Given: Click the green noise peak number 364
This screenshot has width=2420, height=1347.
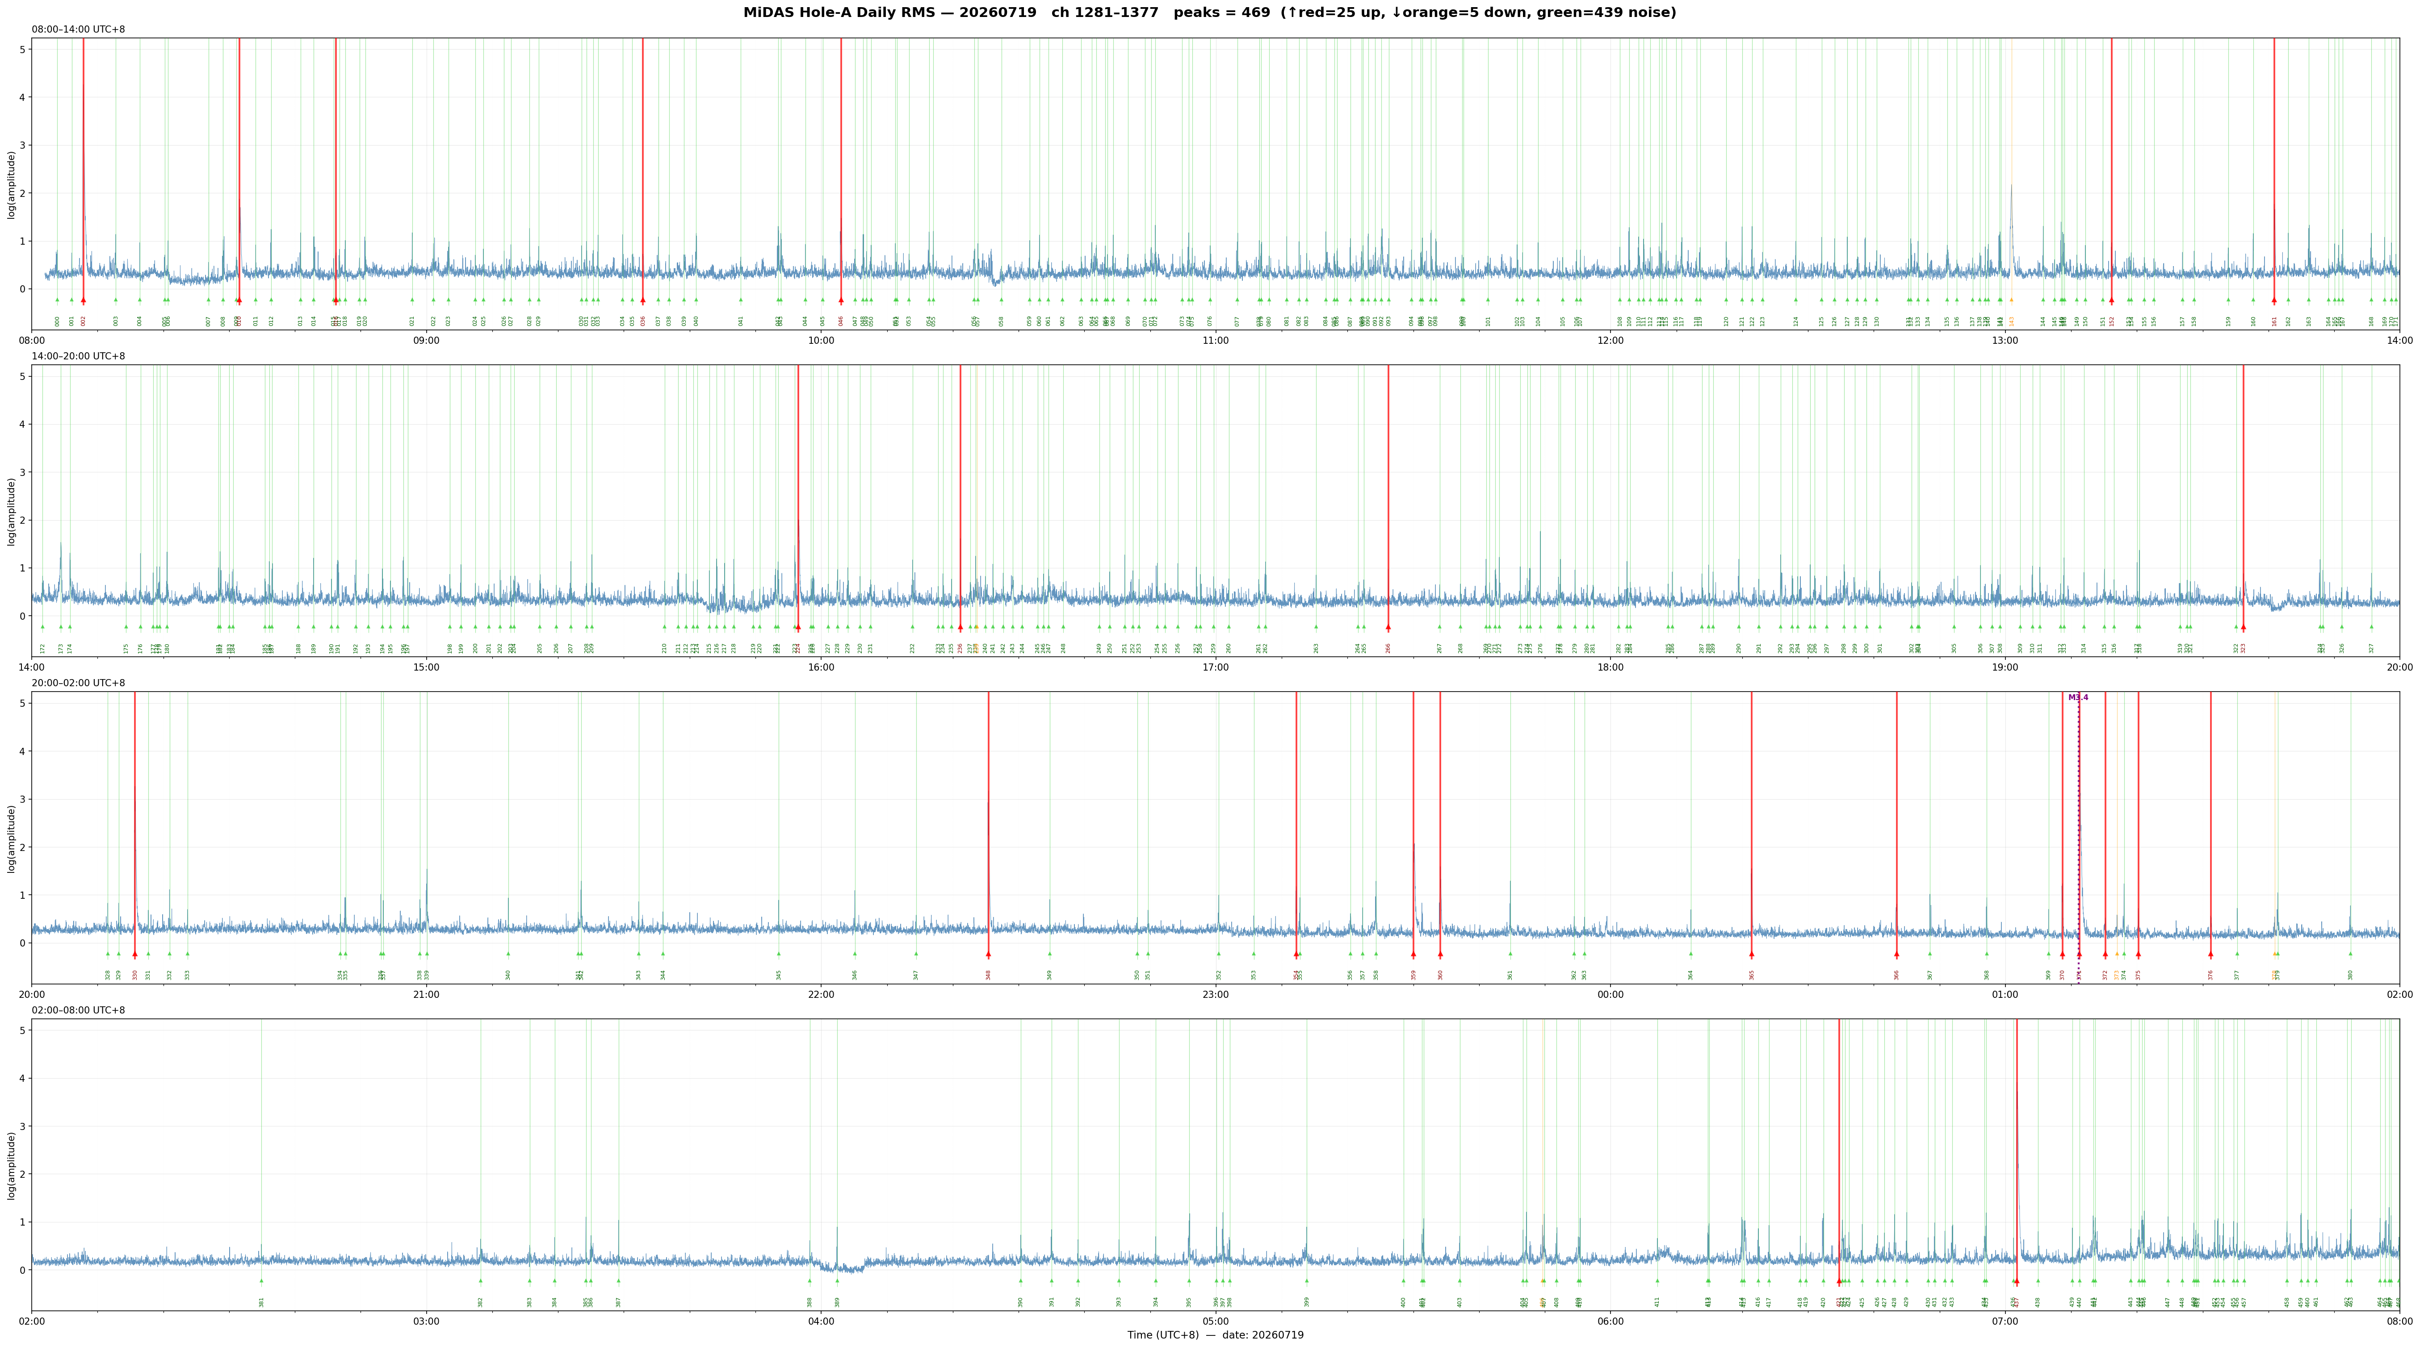Looking at the screenshot, I should click(1691, 974).
